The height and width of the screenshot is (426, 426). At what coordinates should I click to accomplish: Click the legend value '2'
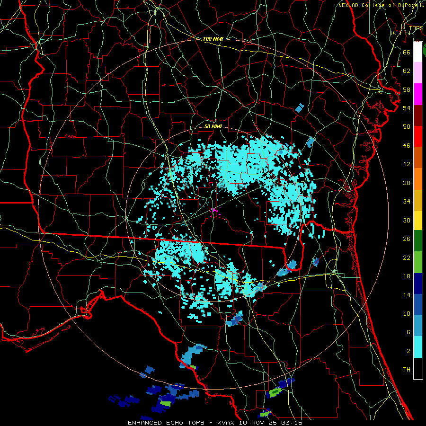tap(408, 351)
